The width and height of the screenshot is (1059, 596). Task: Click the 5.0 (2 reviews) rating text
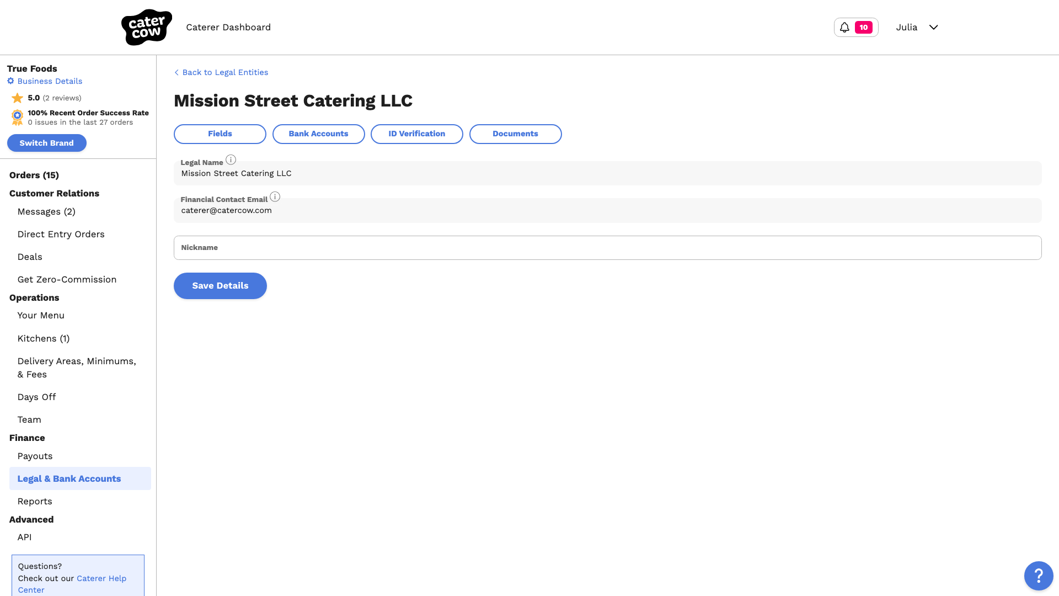tap(55, 98)
